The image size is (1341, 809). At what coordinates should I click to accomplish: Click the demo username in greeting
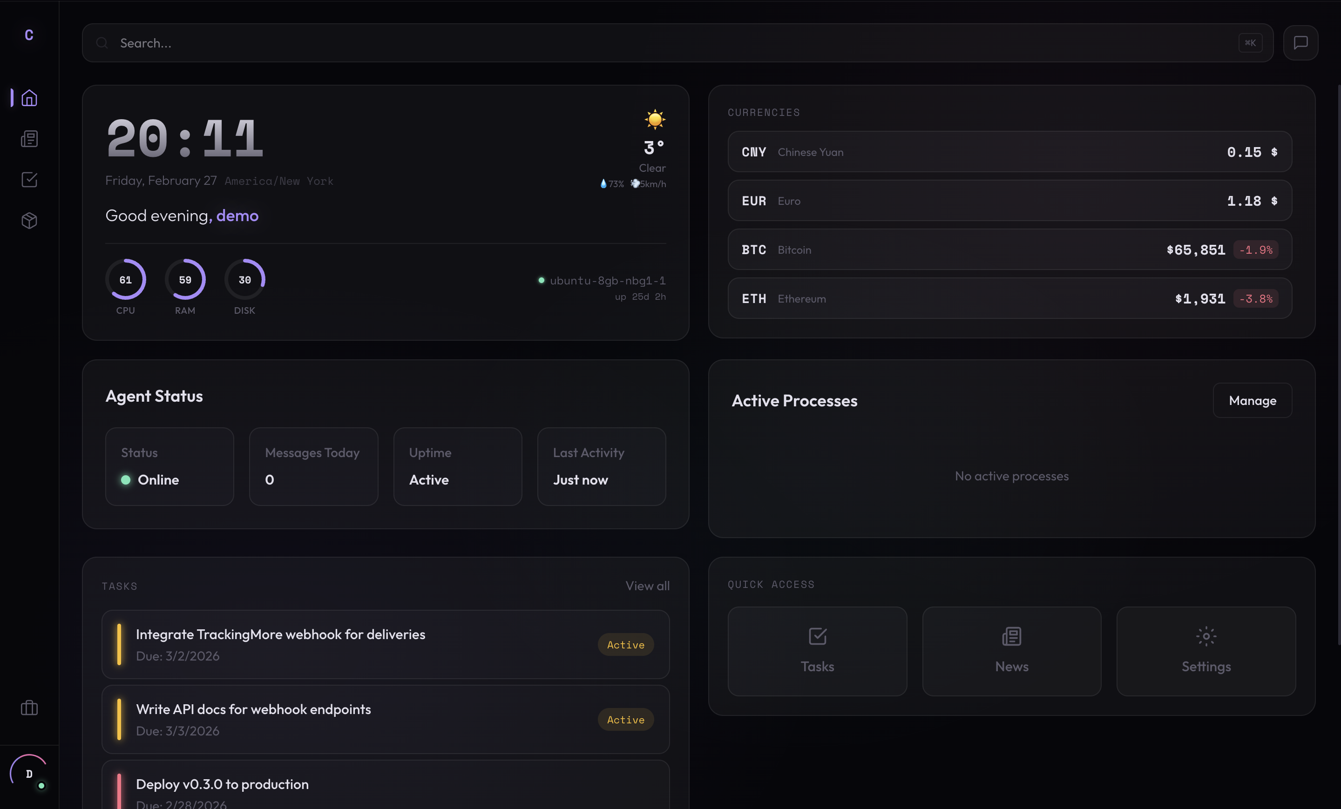[x=237, y=216]
